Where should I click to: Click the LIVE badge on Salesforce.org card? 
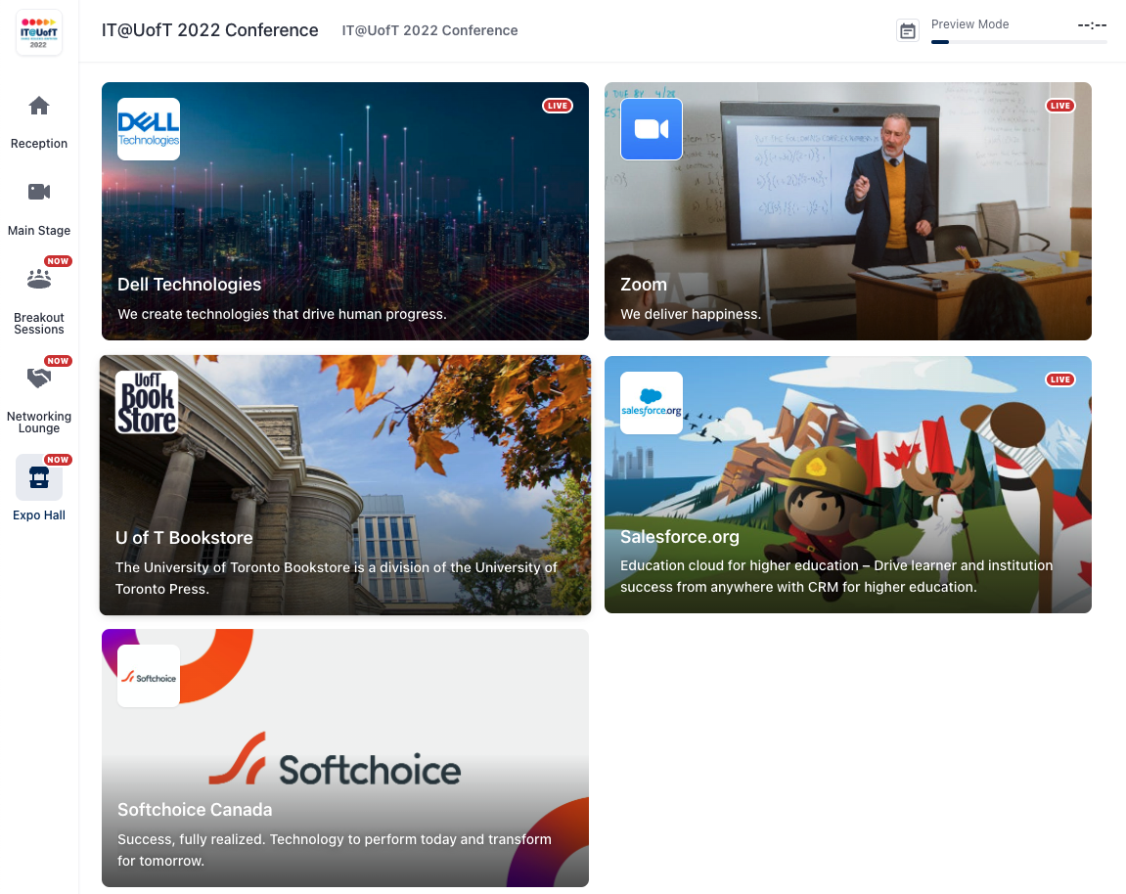[x=1059, y=380]
